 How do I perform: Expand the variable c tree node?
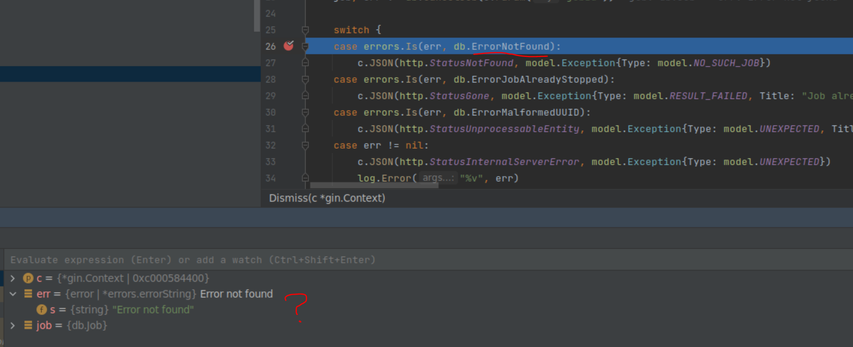click(x=13, y=278)
